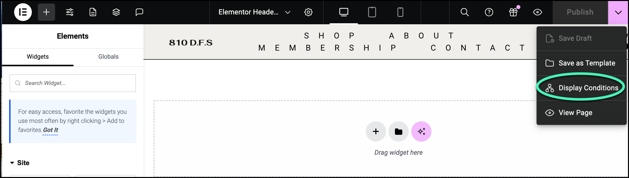629x178 pixels.
Task: Select Display Conditions menu entry
Action: pos(582,88)
